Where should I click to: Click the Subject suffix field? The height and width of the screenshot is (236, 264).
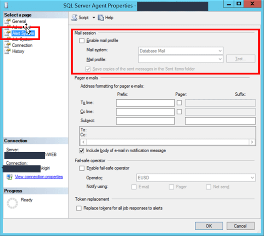point(220,121)
